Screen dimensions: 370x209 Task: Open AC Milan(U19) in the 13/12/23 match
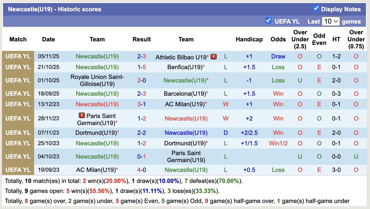[x=185, y=104]
